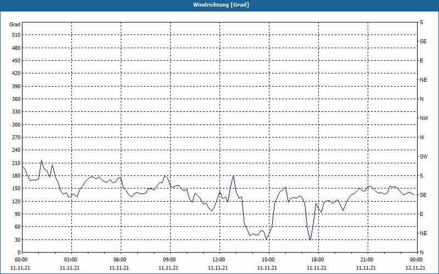Click the 270 value on the y-axis
The image size is (439, 274).
(16, 138)
